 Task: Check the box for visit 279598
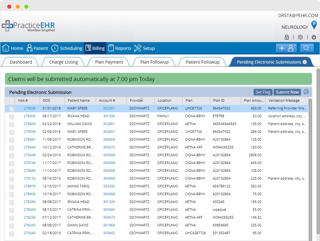tap(12, 132)
